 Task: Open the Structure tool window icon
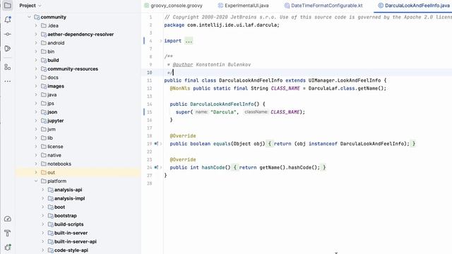[x=8, y=67]
